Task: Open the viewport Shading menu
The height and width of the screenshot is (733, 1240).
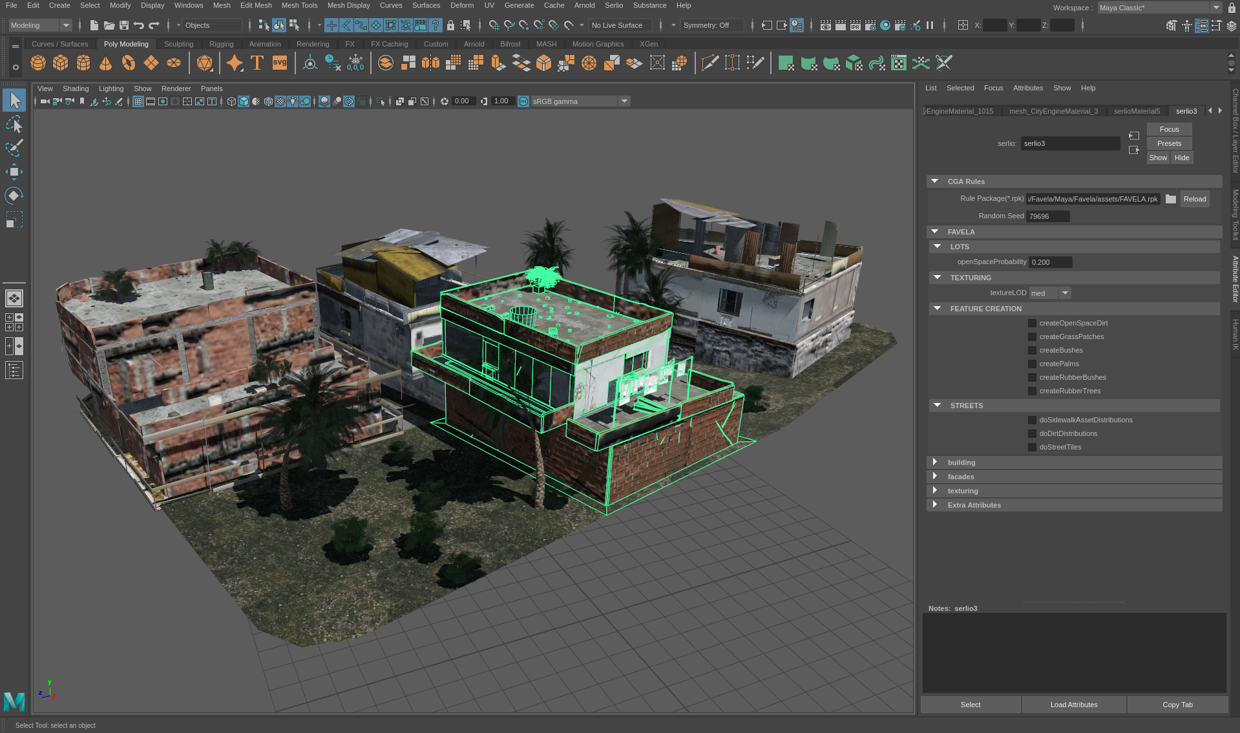Action: pos(76,88)
